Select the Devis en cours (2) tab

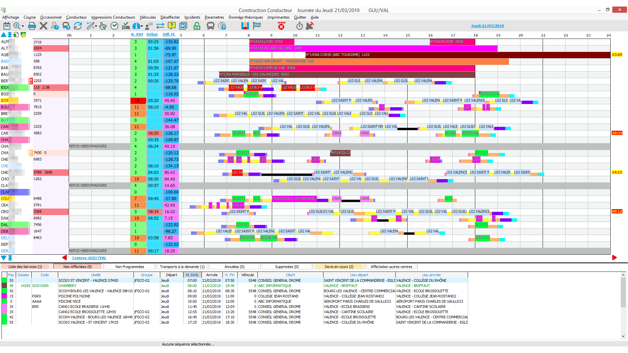pos(339,267)
